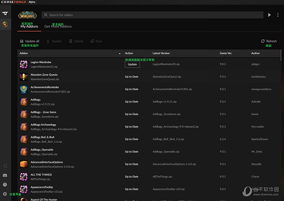Open the help question mark icon
The image size is (284, 201).
pyautogui.click(x=5, y=184)
